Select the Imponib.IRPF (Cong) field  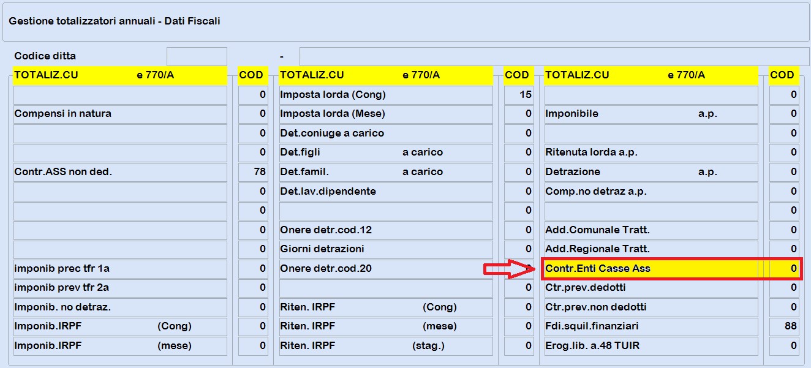[120, 326]
